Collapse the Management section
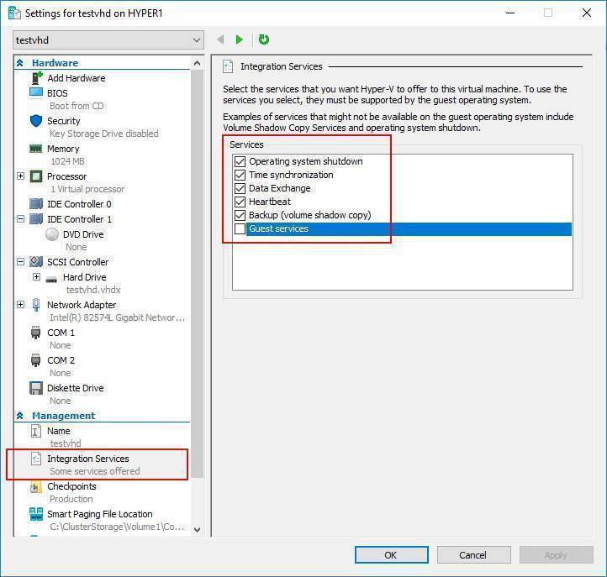The width and height of the screenshot is (607, 577). coord(19,416)
